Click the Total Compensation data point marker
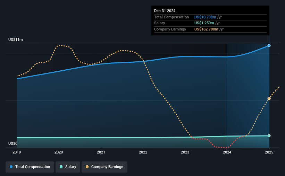The height and width of the screenshot is (176, 285). point(269,45)
